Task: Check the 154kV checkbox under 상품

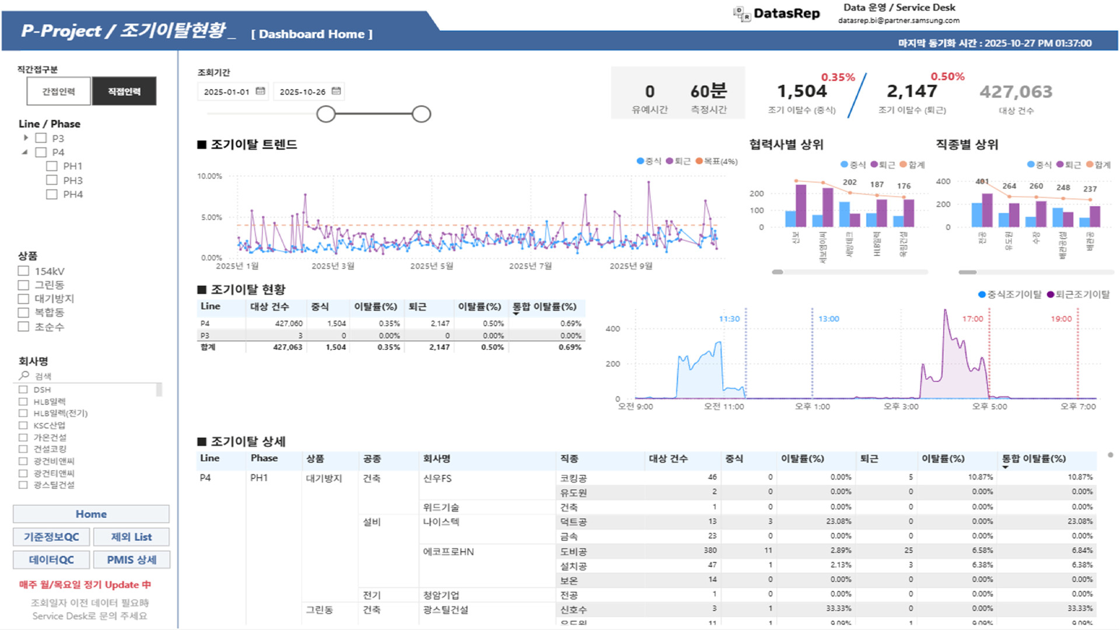Action: pyautogui.click(x=23, y=271)
